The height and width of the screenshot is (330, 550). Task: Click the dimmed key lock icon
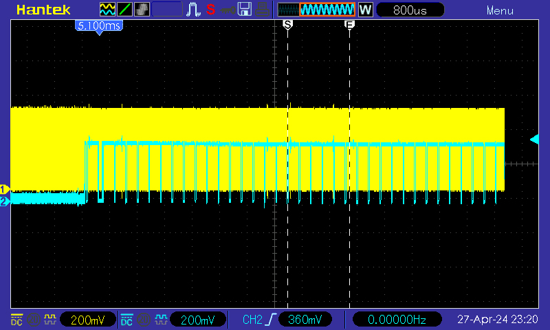click(x=228, y=10)
